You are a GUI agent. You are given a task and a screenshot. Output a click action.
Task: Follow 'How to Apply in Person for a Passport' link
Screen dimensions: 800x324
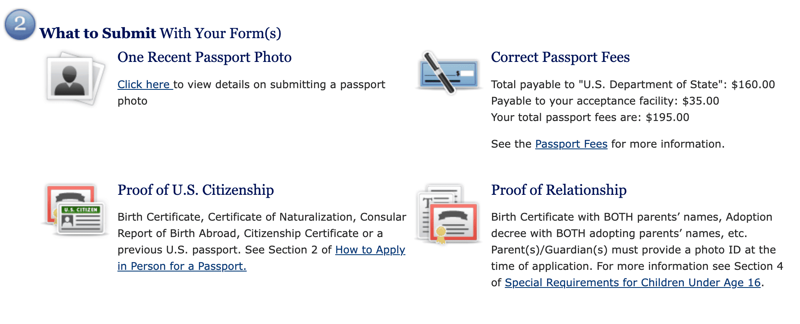[x=370, y=250]
